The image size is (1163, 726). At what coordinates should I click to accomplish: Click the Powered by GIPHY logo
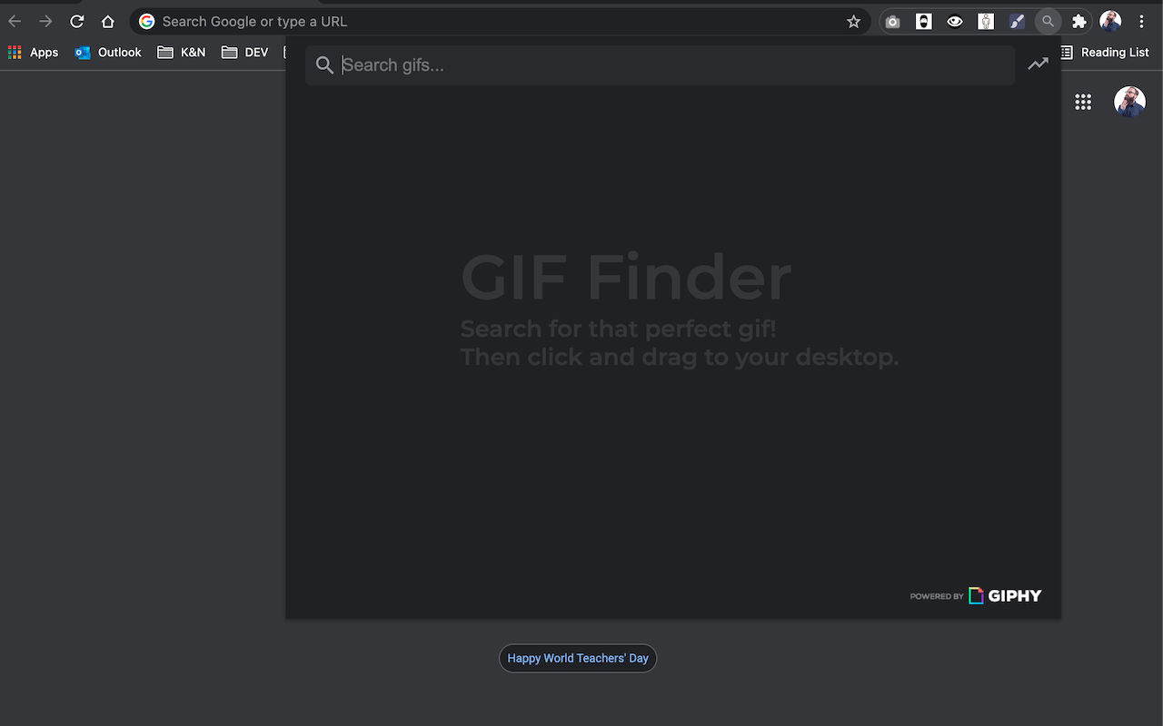(x=976, y=596)
